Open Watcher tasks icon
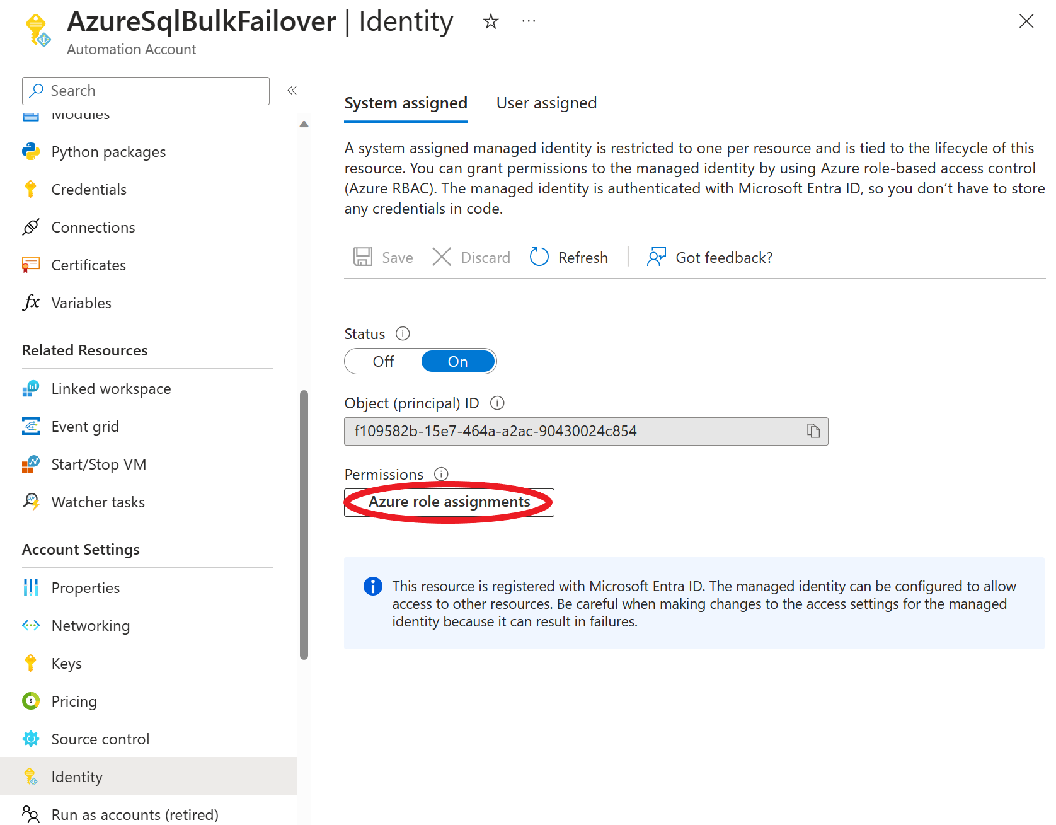Screen dimensions: 1056x825 point(31,502)
